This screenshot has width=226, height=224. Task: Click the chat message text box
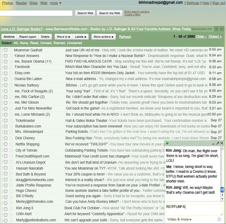pos(194,209)
